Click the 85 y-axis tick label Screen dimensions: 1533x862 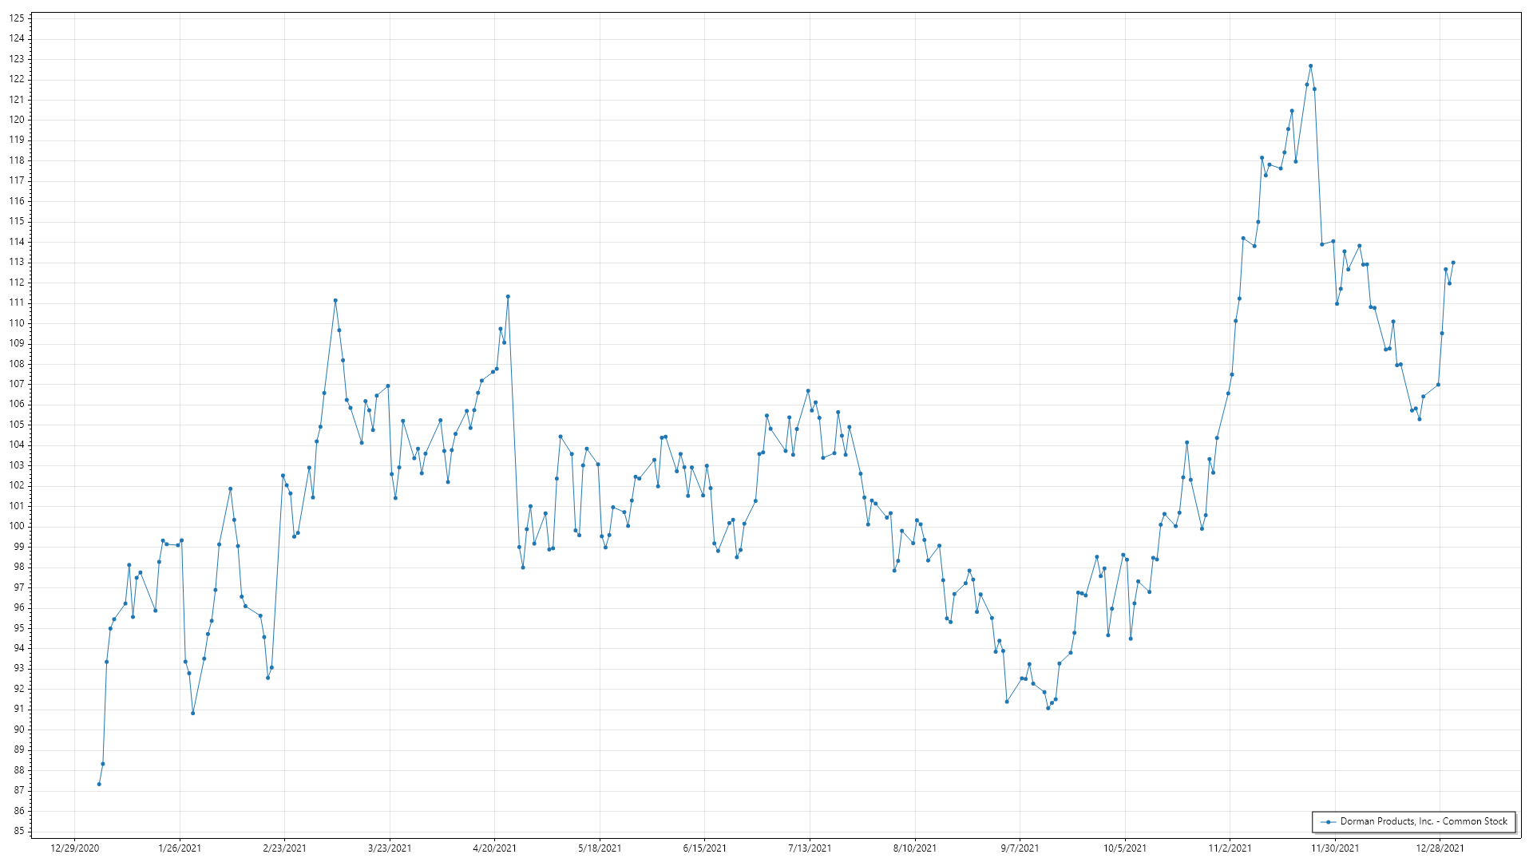19,831
